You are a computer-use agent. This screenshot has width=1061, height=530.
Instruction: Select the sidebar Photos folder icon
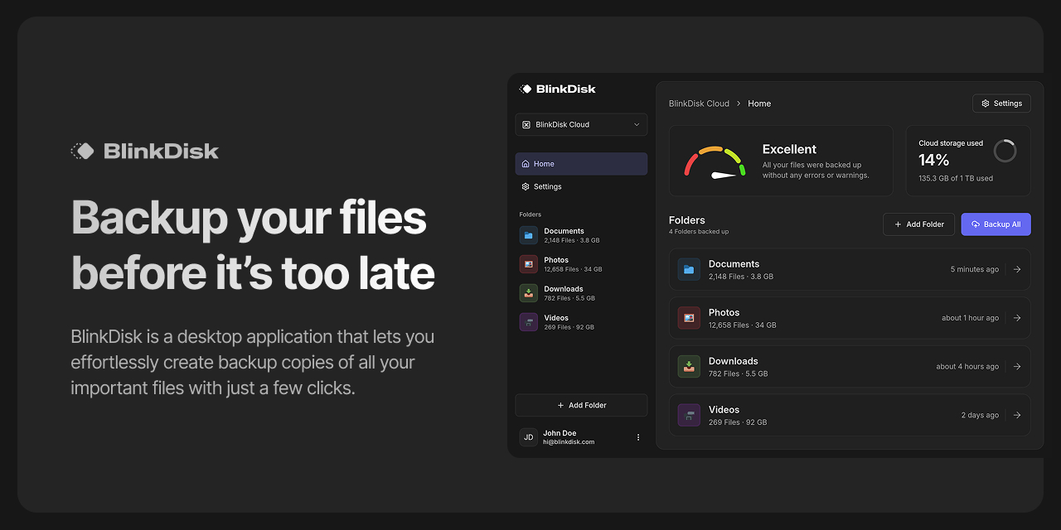coord(529,264)
